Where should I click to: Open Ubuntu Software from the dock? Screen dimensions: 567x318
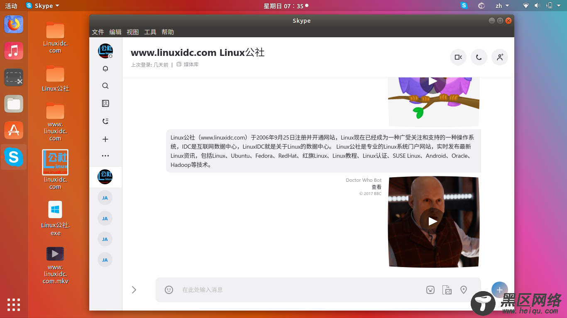click(x=14, y=130)
